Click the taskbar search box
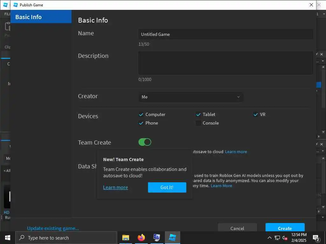Screen dimensions: 326x244 point(66,238)
